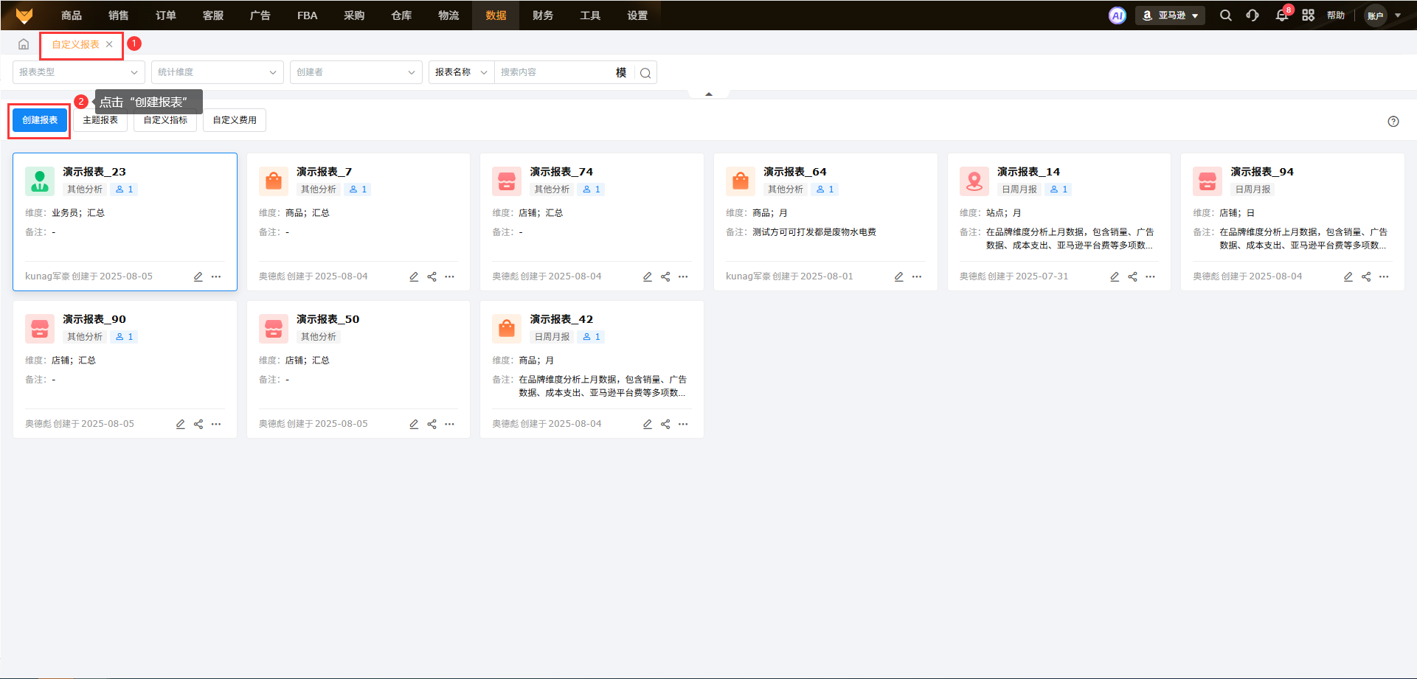
Task: Click the 自定义费用 button
Action: point(235,120)
